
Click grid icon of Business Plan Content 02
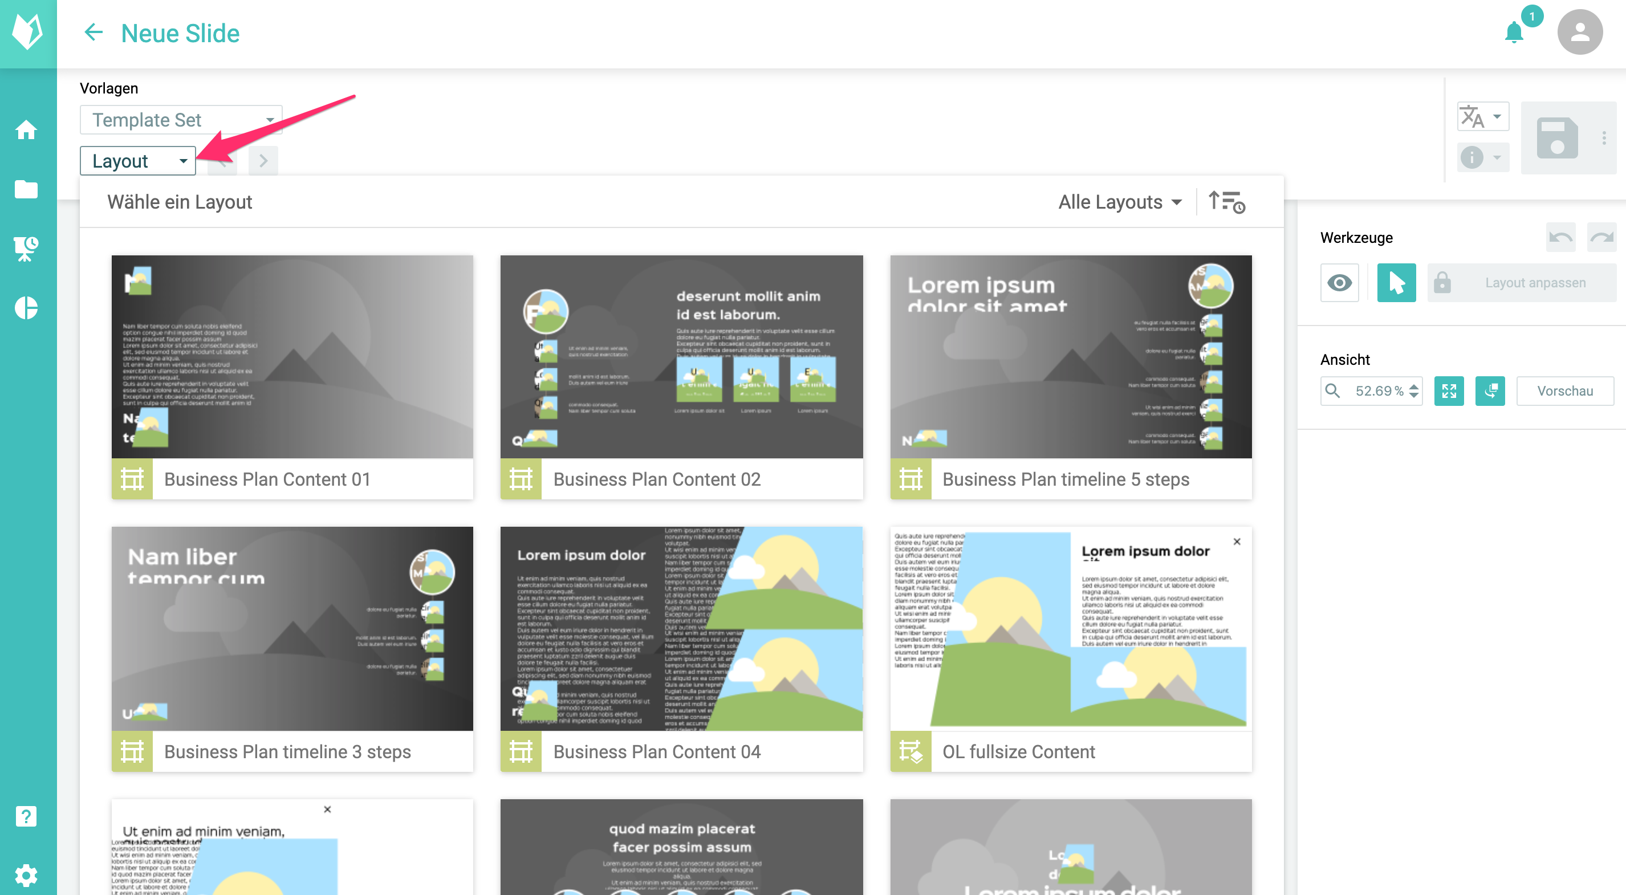point(521,479)
